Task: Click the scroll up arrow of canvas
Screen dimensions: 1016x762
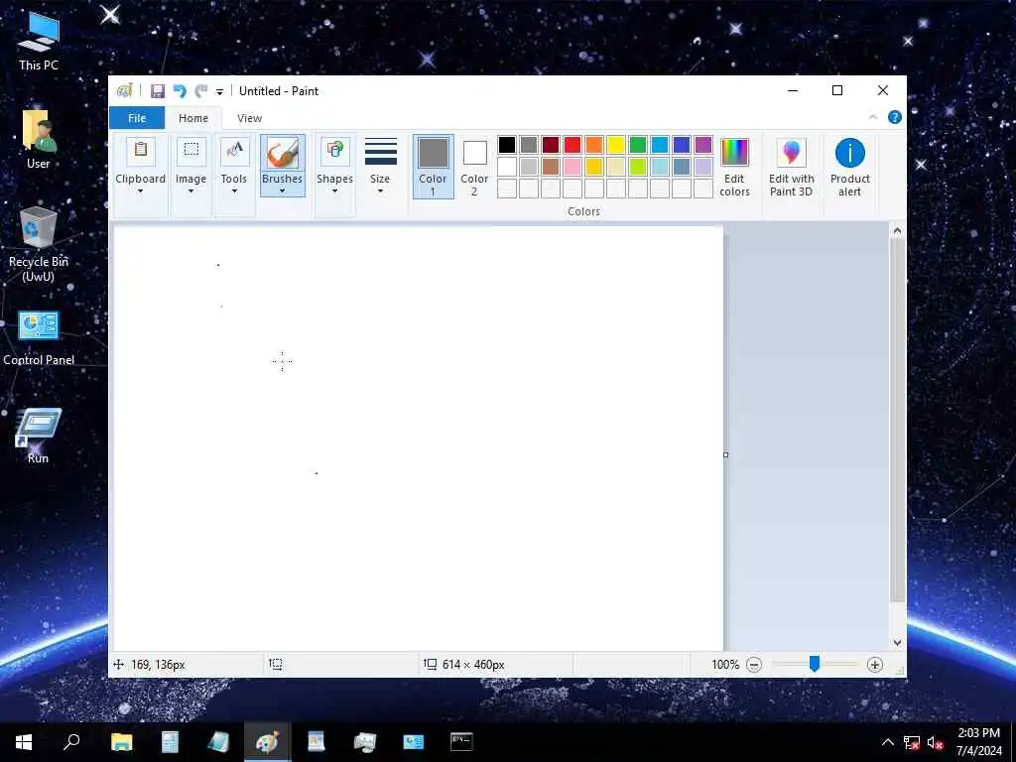Action: tap(897, 230)
